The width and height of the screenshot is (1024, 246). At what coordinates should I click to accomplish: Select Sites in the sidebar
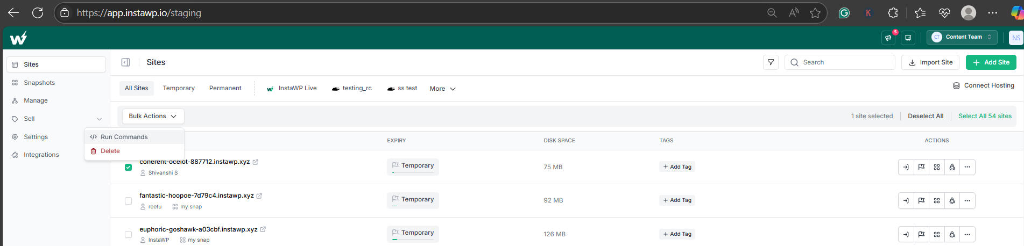[x=56, y=64]
